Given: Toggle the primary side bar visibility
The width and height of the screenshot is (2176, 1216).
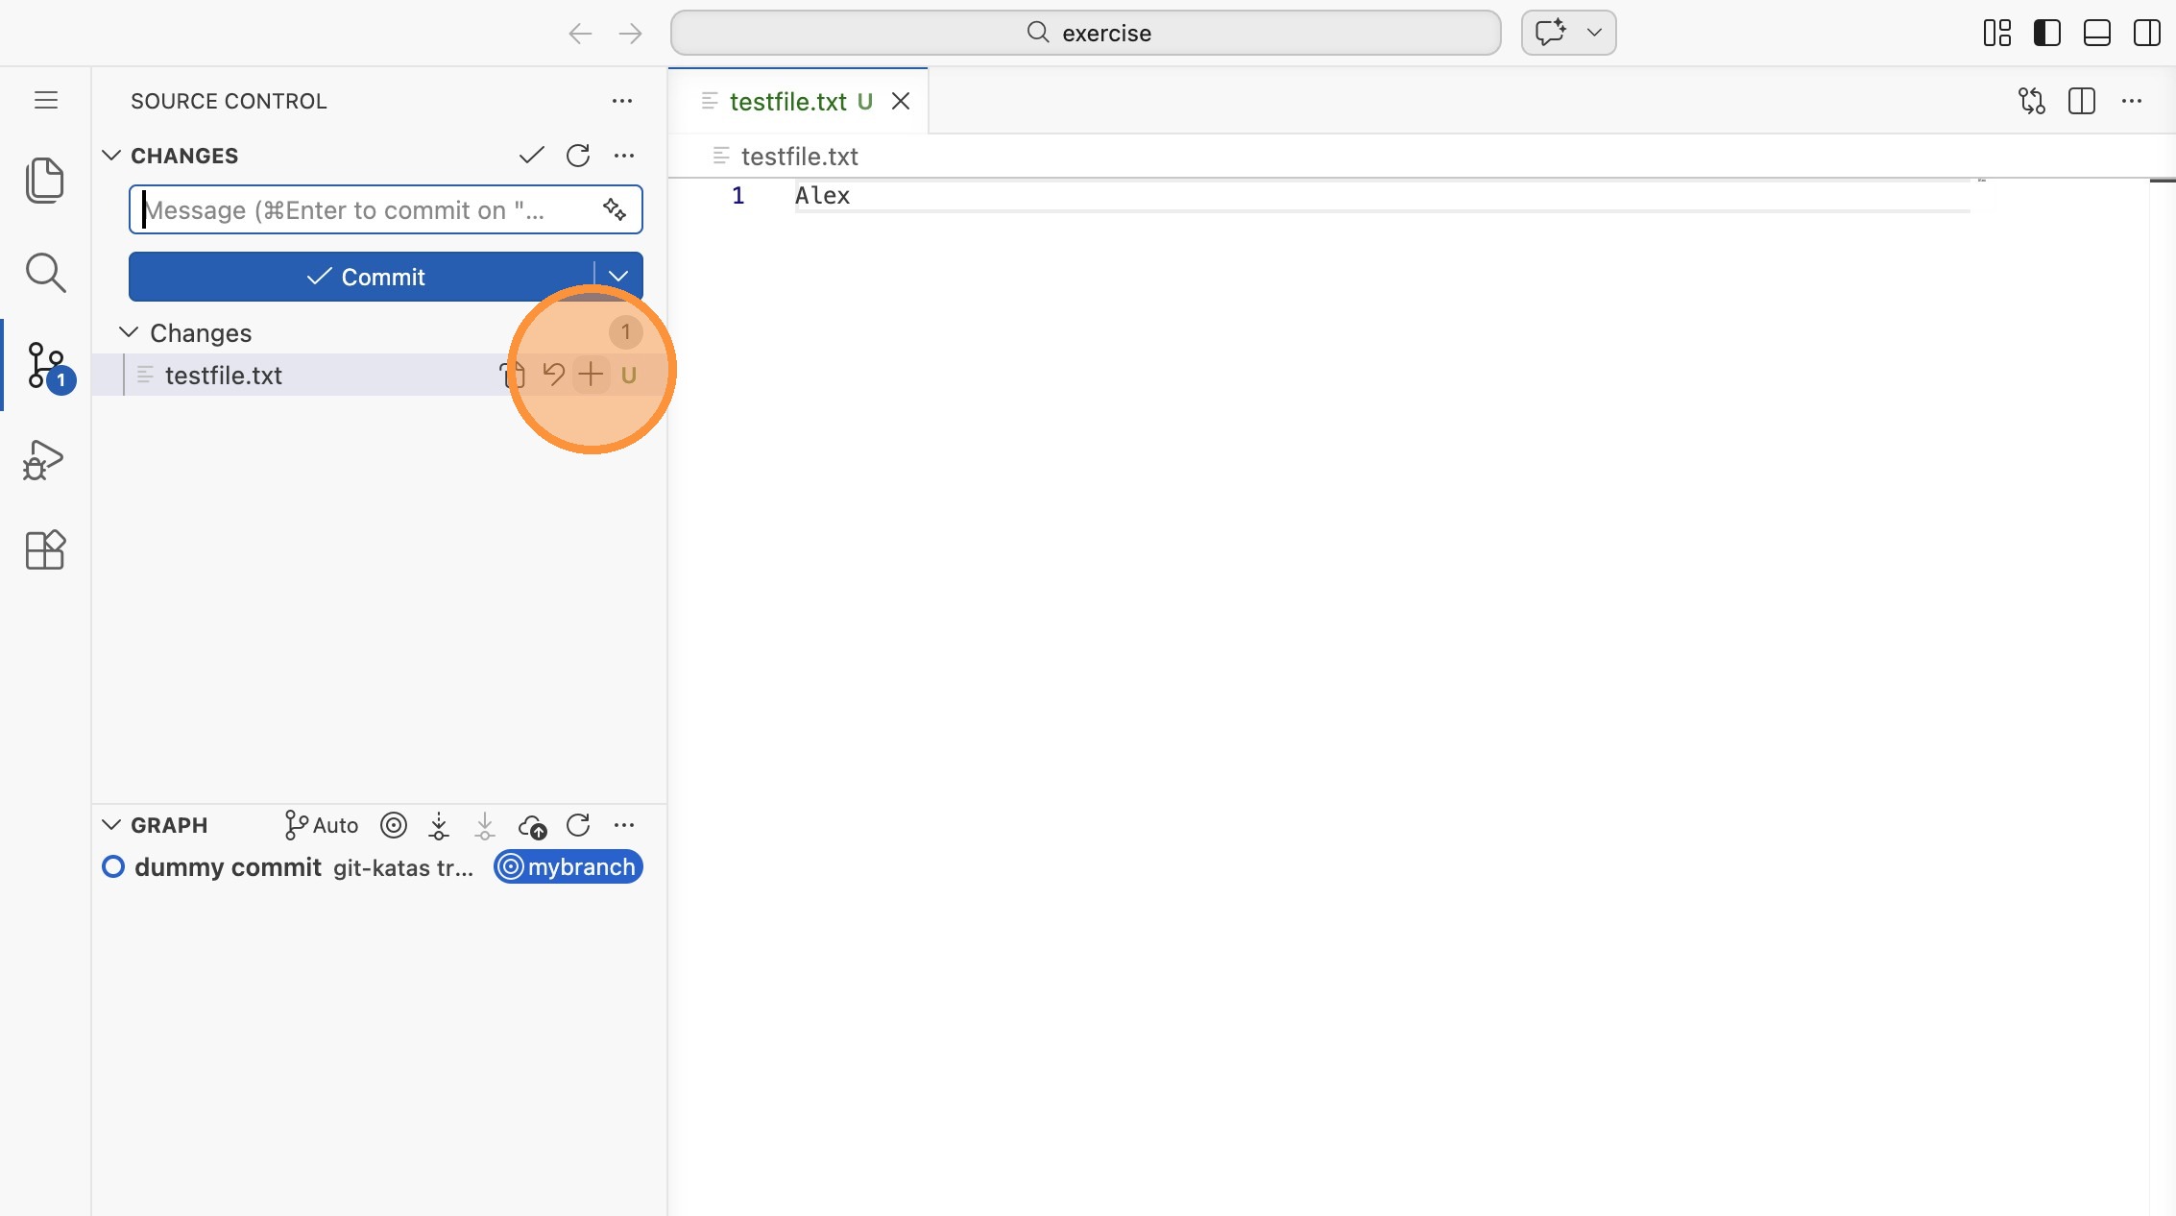Looking at the screenshot, I should click(2046, 33).
